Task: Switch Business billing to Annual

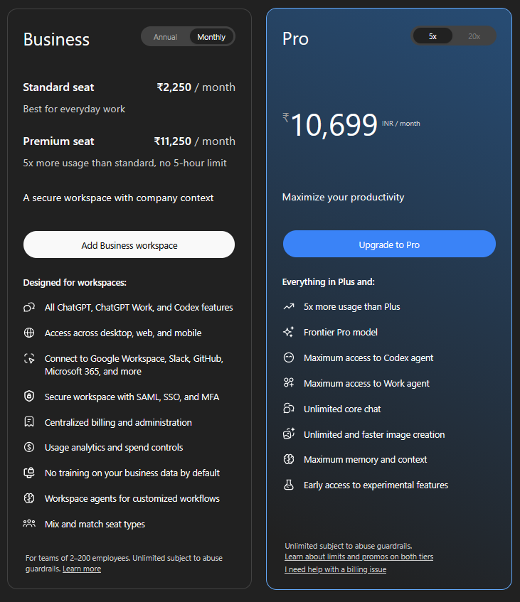Action: point(165,37)
